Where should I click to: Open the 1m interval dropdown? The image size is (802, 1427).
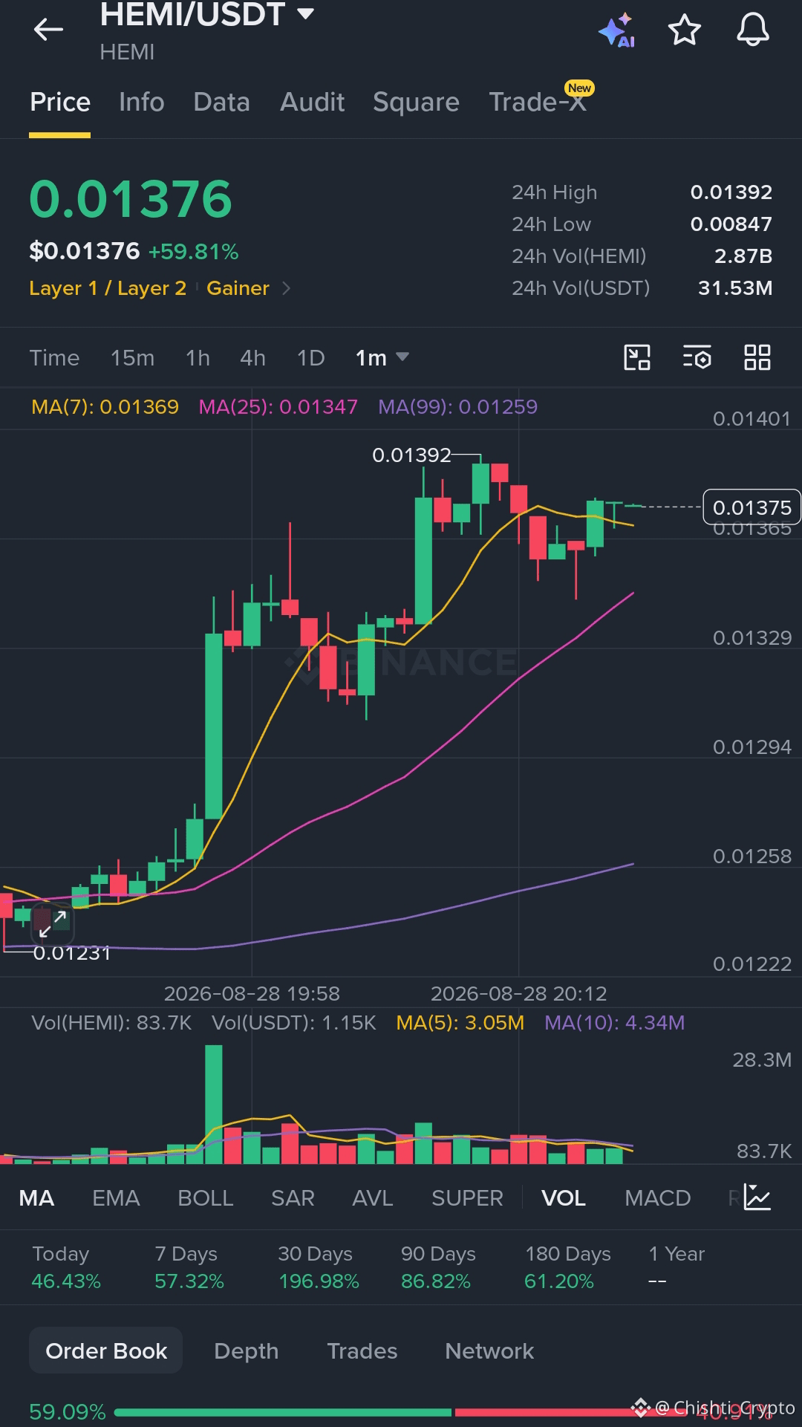(382, 358)
